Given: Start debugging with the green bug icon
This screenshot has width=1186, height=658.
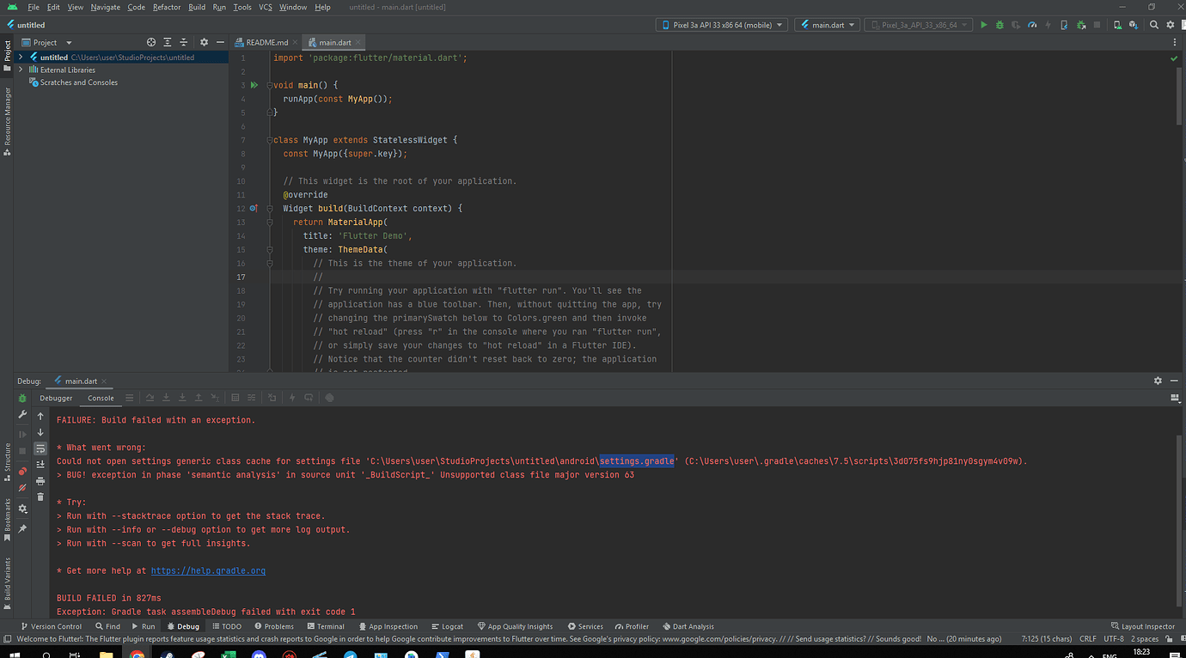Looking at the screenshot, I should pos(1000,25).
